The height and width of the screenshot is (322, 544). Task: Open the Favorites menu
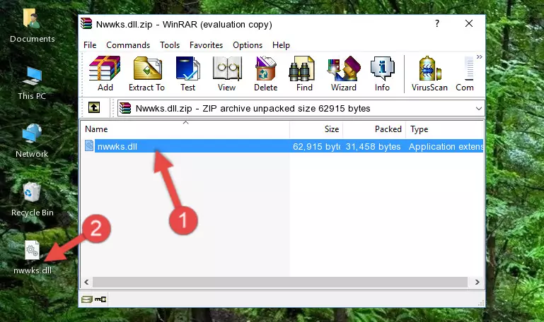click(x=206, y=45)
